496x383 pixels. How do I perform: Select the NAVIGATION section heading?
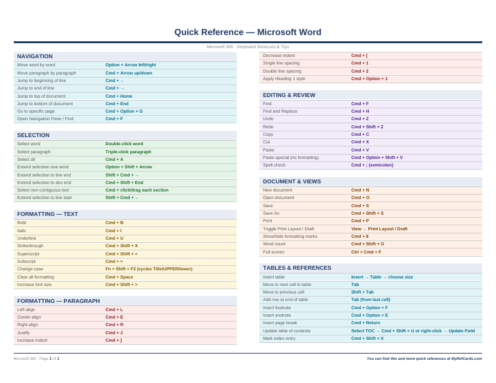35,56
